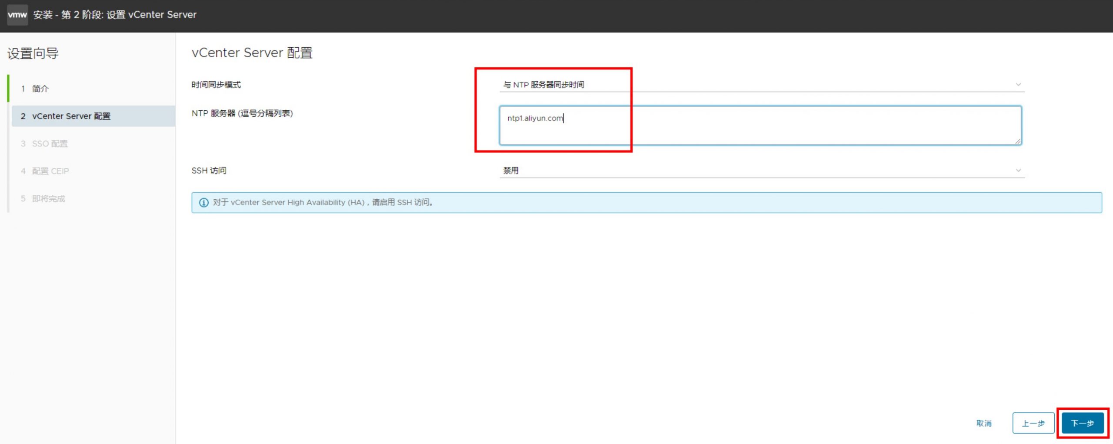Go to step 1 简介
Image resolution: width=1113 pixels, height=444 pixels.
(x=40, y=89)
